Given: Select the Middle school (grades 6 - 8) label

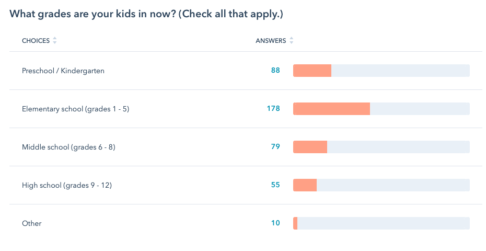Looking at the screenshot, I should pos(68,147).
